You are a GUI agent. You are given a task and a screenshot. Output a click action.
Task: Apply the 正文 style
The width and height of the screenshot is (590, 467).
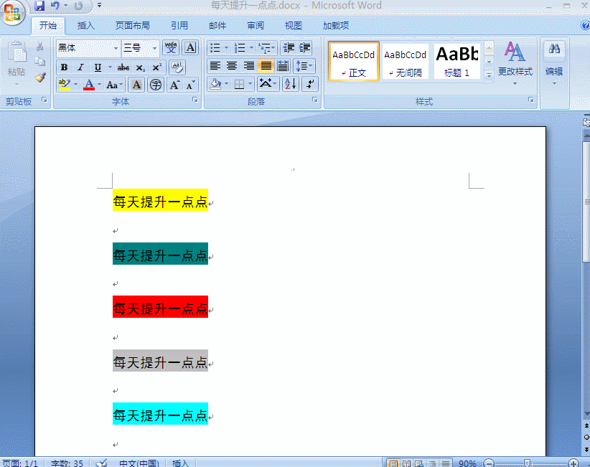(x=353, y=61)
